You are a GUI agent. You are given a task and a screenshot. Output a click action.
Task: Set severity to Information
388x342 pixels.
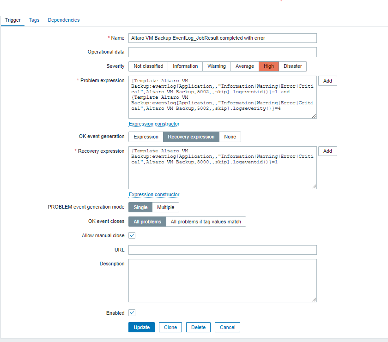185,66
